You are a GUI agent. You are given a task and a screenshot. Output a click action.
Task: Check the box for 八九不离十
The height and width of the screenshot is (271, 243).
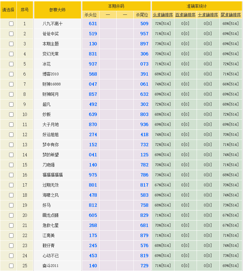tap(11, 24)
